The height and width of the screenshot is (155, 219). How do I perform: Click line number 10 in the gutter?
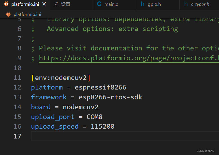click(17, 68)
